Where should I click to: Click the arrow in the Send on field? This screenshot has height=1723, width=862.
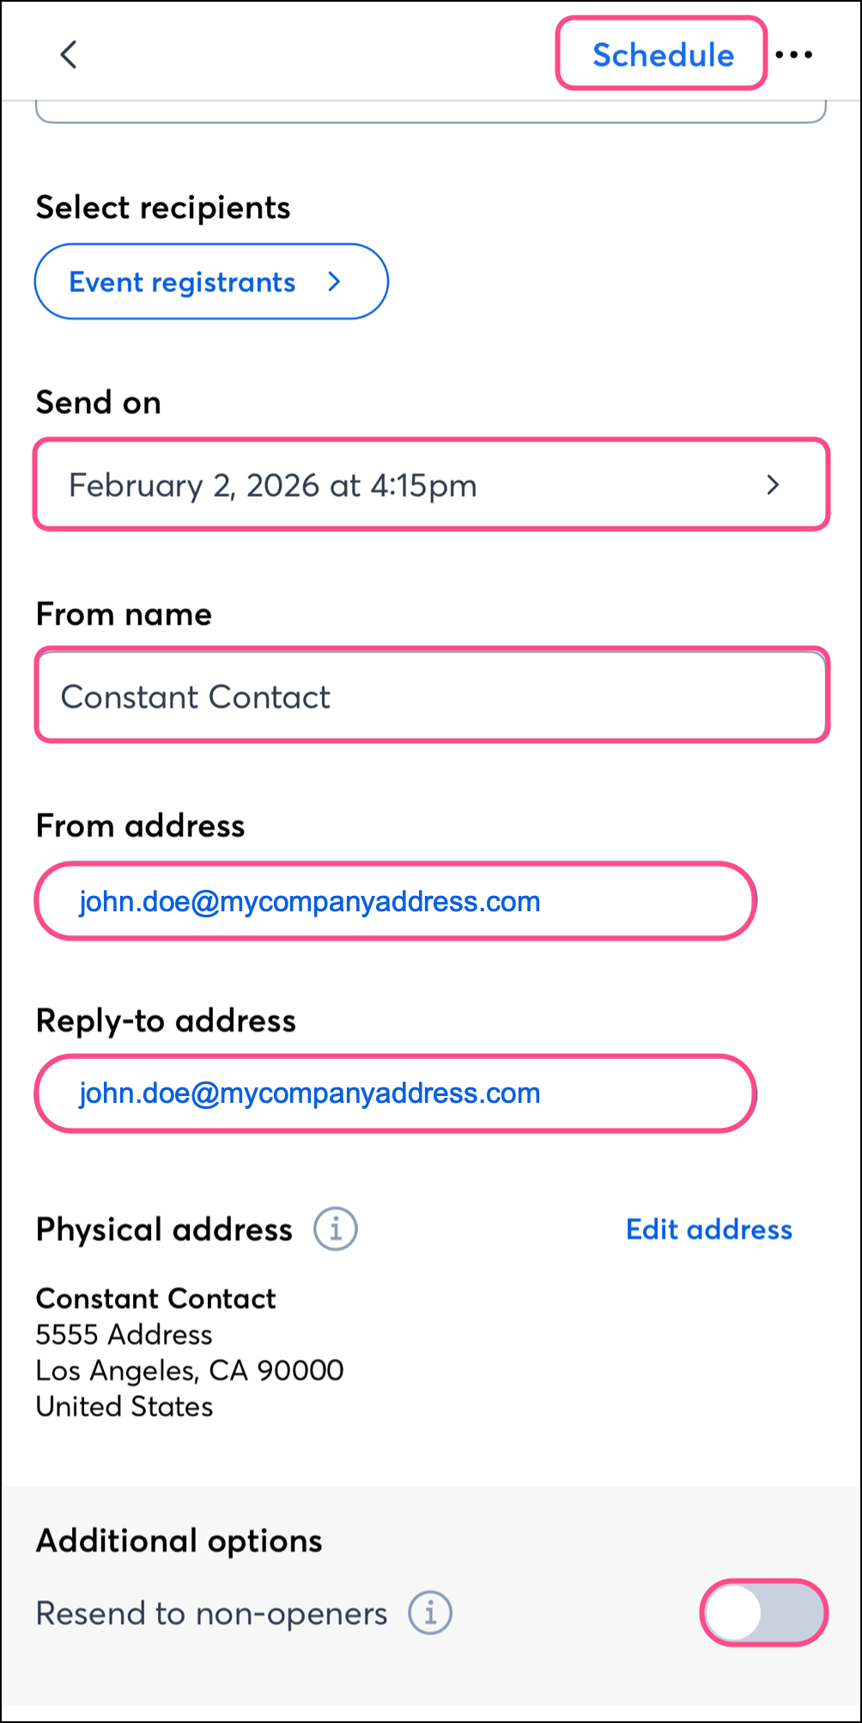tap(773, 485)
